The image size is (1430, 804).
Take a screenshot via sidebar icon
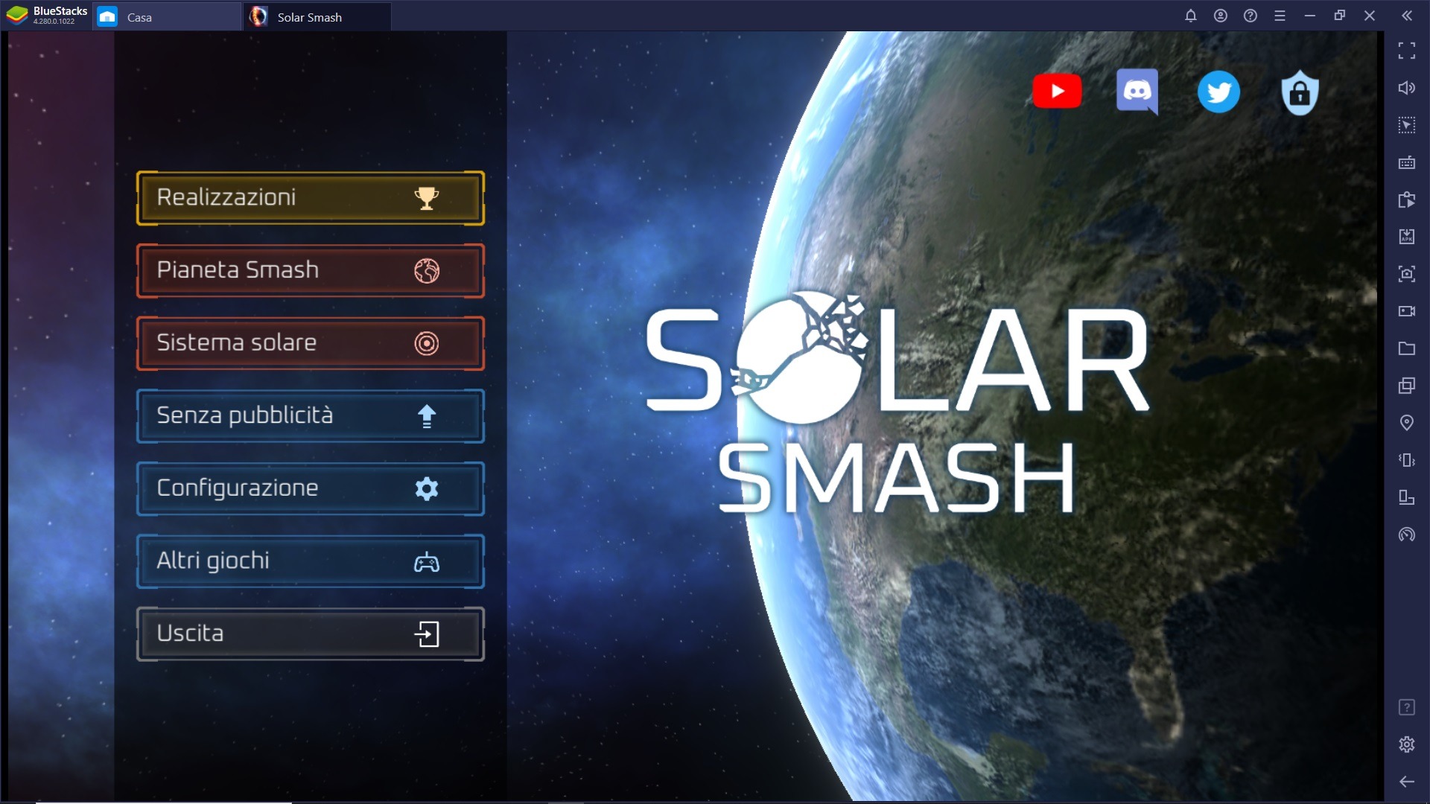pyautogui.click(x=1407, y=274)
